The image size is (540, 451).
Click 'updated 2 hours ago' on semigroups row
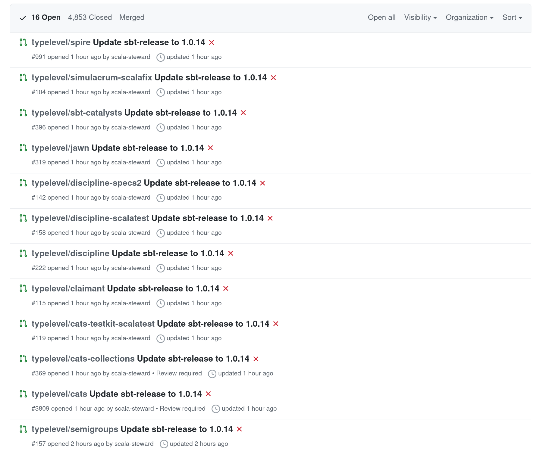[199, 444]
